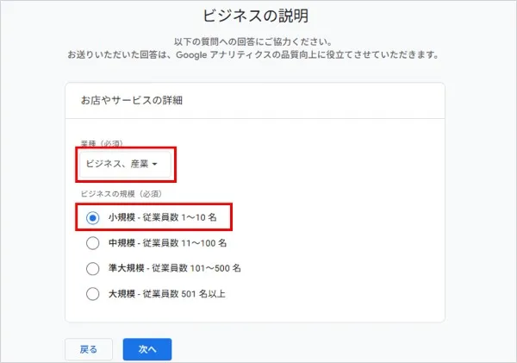Click the 以下の質問への回答にご協力ください instruction text
Viewport: 517px width, 363px height.
point(255,41)
